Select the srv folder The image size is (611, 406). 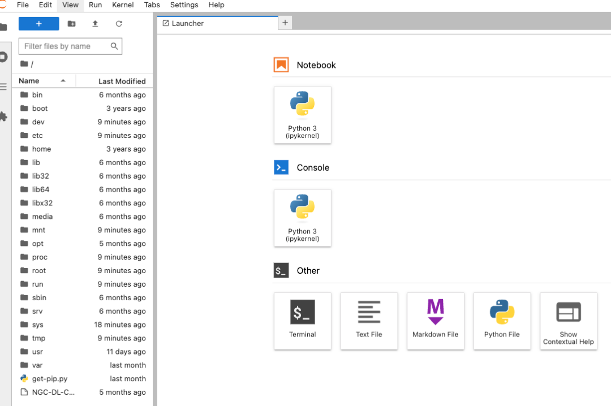(x=82, y=311)
